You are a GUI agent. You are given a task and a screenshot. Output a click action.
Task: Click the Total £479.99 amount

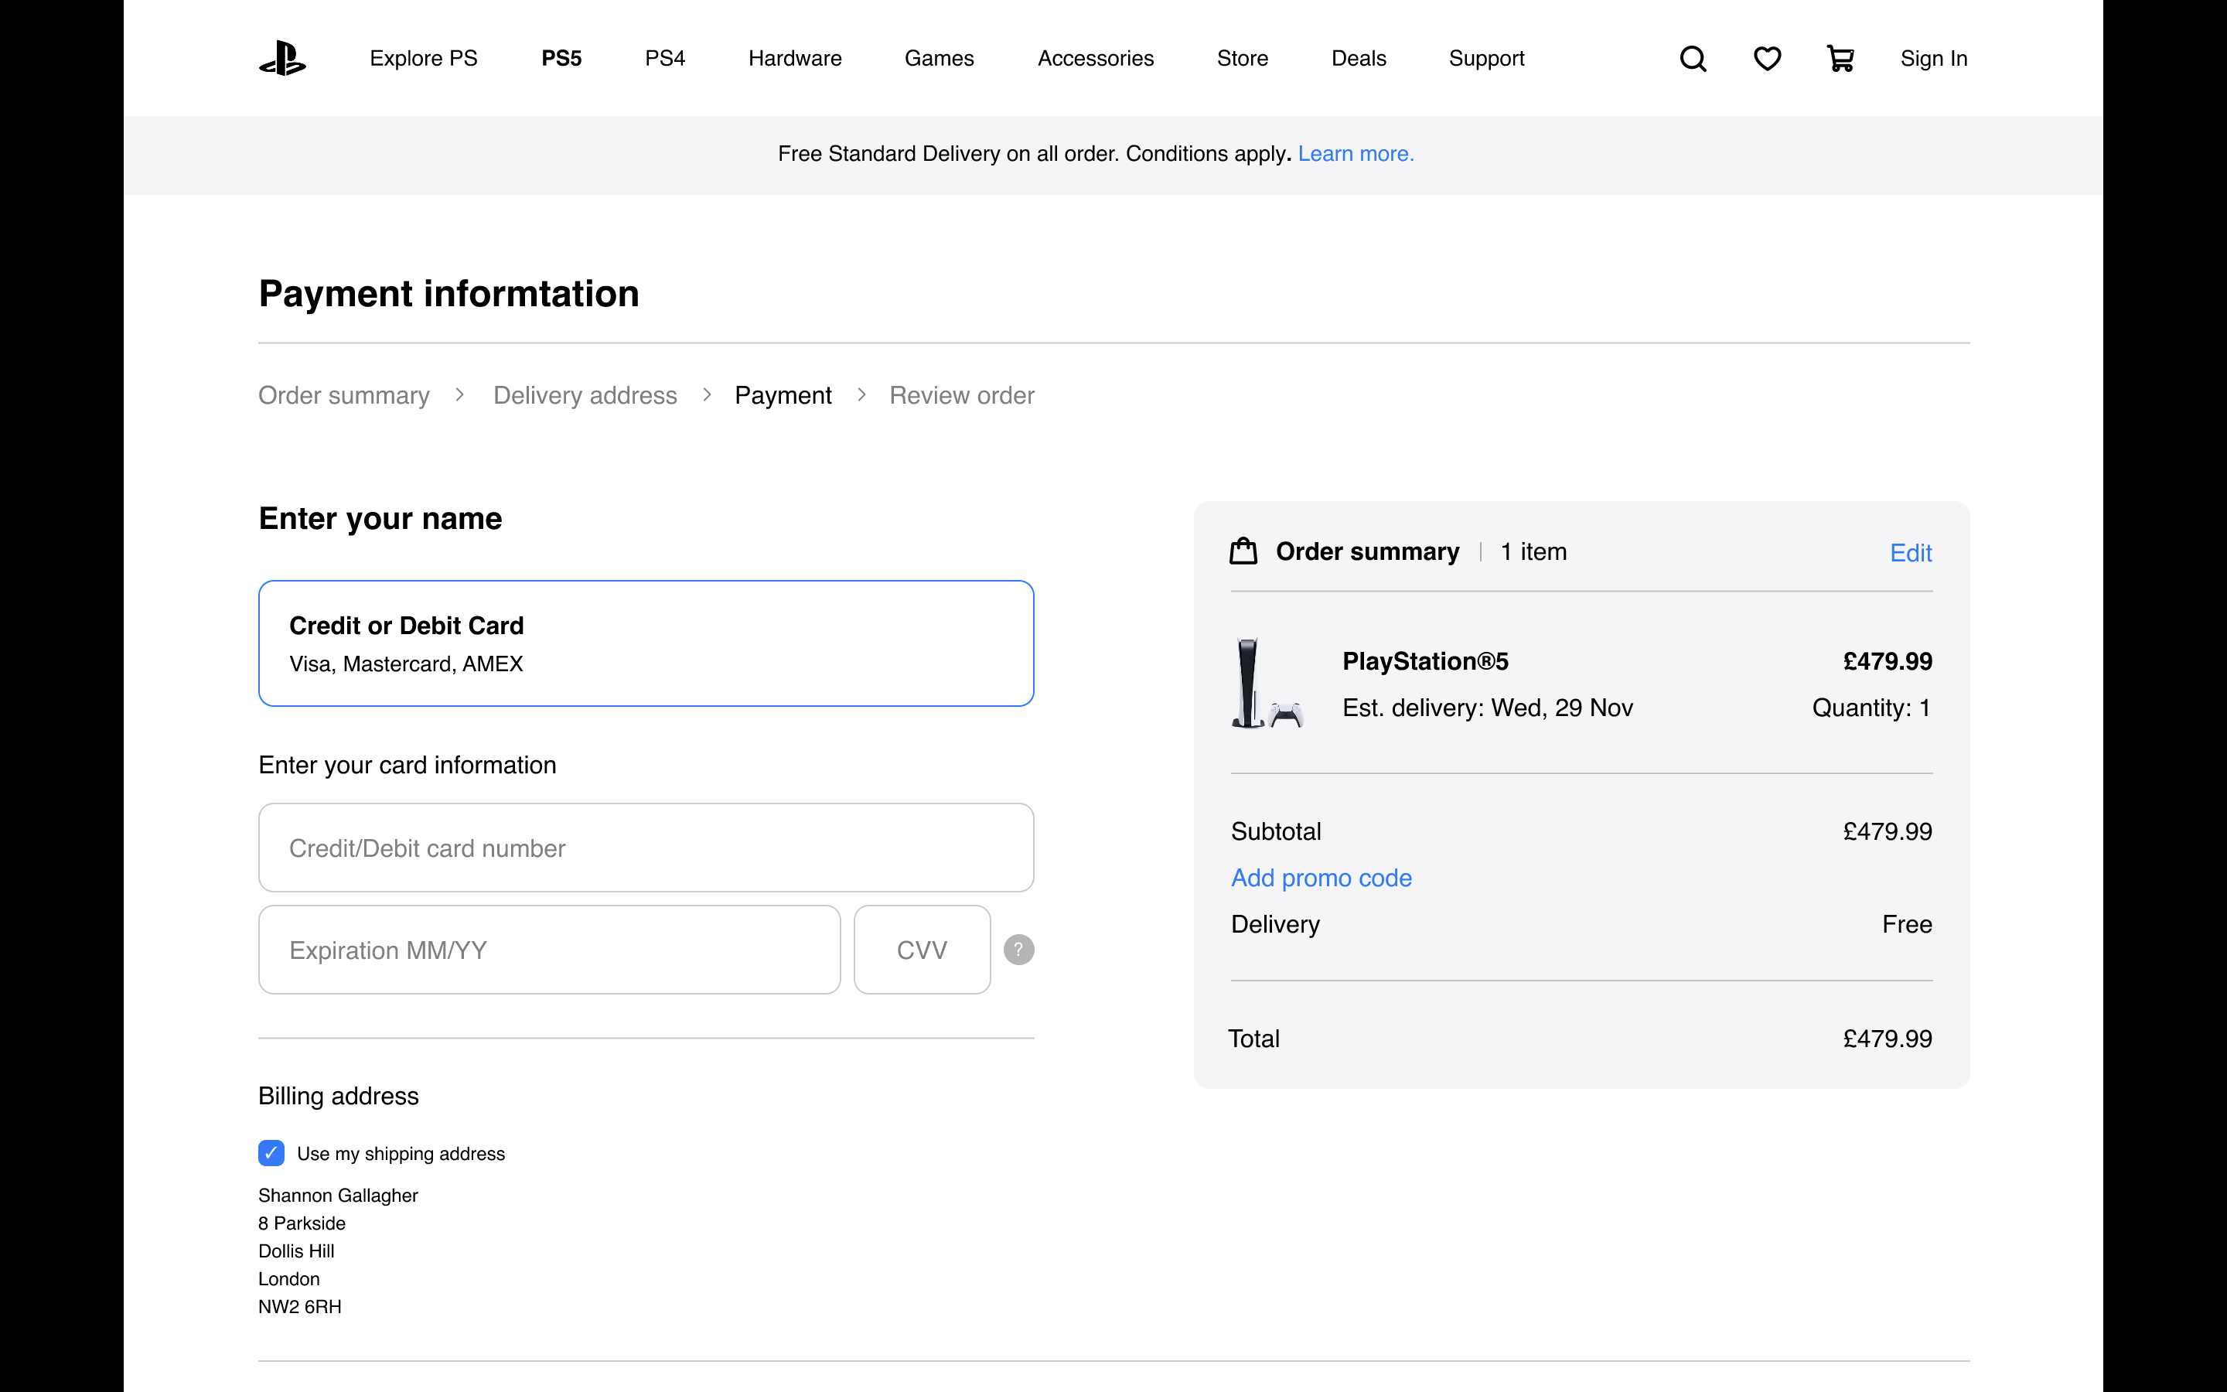(1888, 1039)
